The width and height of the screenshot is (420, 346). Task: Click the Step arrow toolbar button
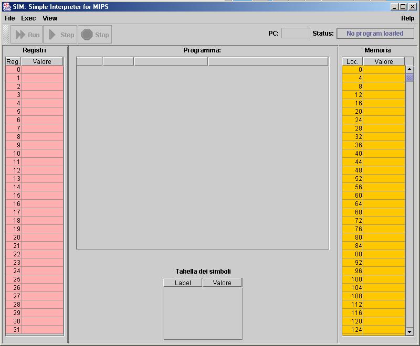tap(60, 35)
